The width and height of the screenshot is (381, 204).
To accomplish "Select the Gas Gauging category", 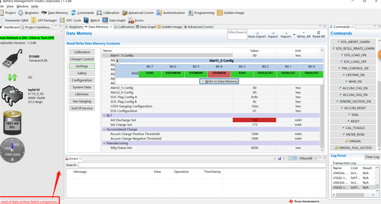I will click(82, 101).
